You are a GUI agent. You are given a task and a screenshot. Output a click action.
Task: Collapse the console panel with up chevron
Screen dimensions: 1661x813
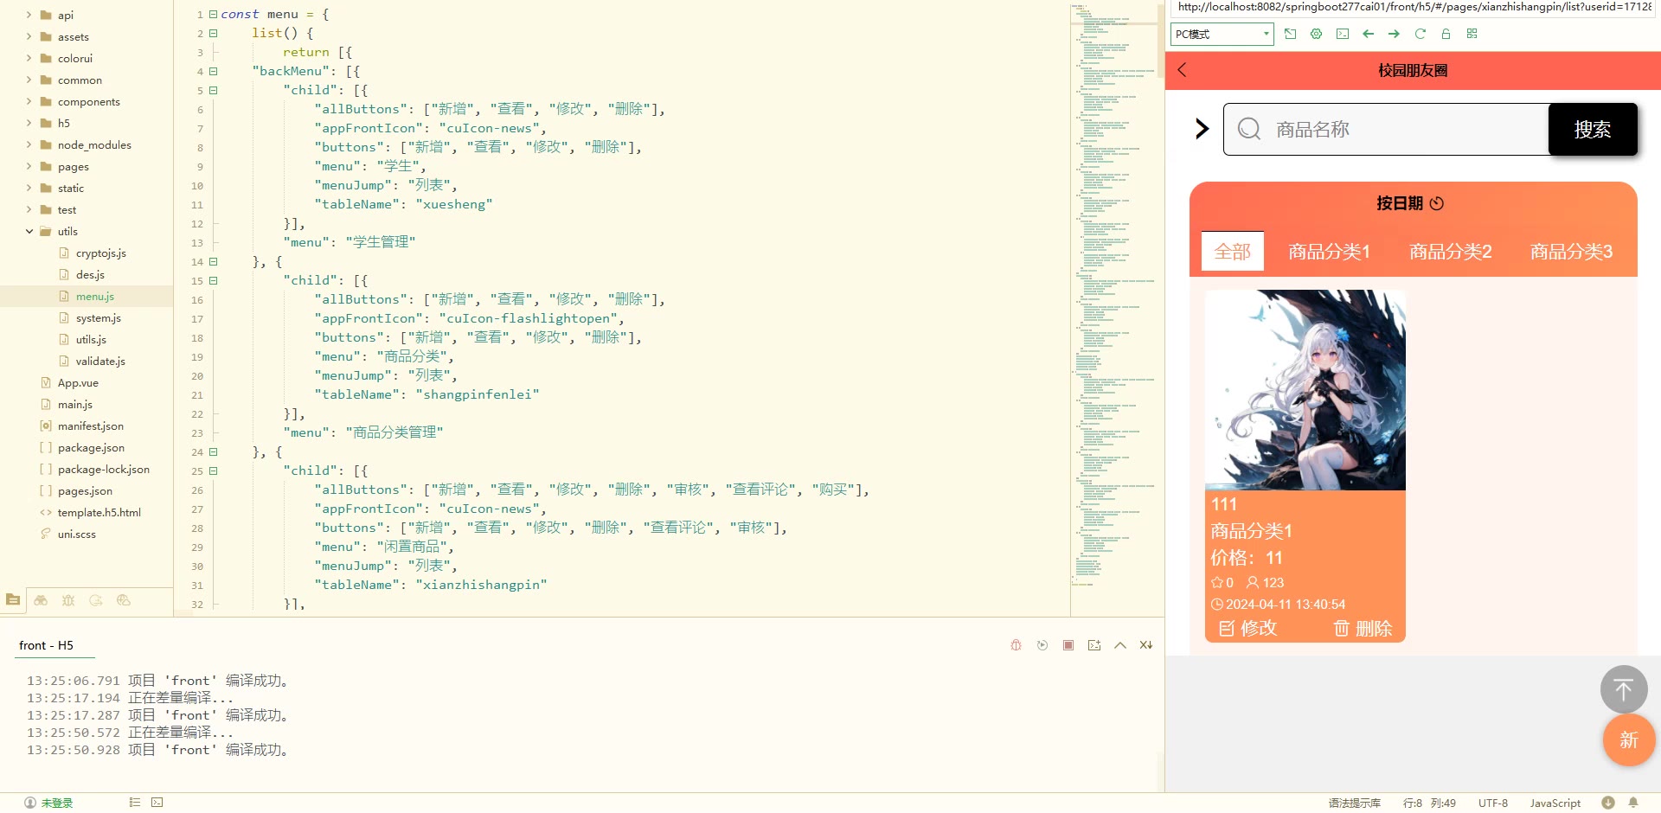pyautogui.click(x=1120, y=645)
